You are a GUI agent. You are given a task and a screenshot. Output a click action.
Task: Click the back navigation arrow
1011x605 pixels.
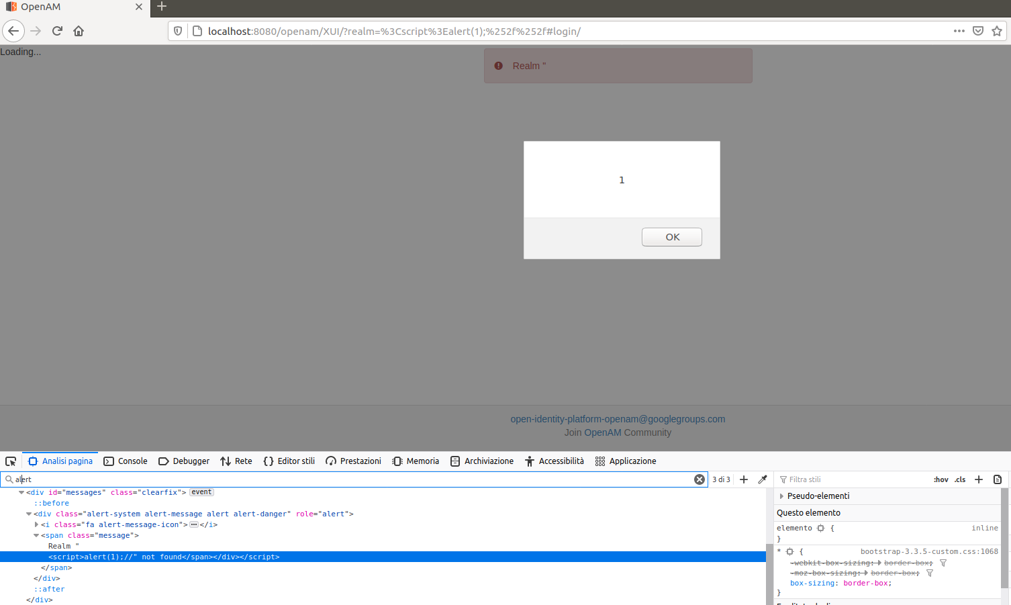[x=13, y=31]
